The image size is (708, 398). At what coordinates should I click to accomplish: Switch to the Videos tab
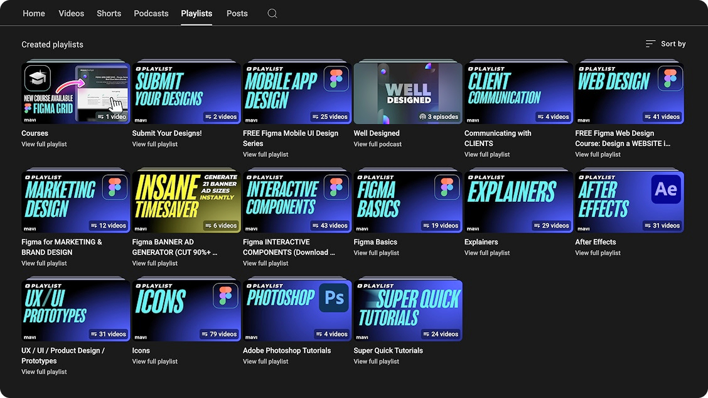click(x=71, y=13)
